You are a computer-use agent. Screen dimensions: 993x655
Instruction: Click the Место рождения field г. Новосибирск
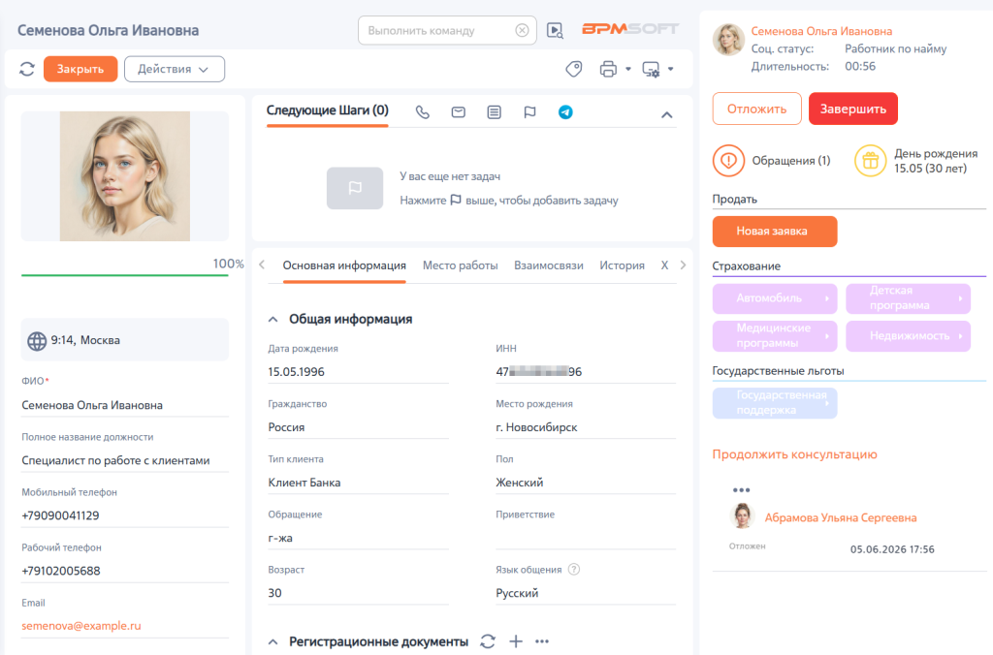click(x=586, y=427)
